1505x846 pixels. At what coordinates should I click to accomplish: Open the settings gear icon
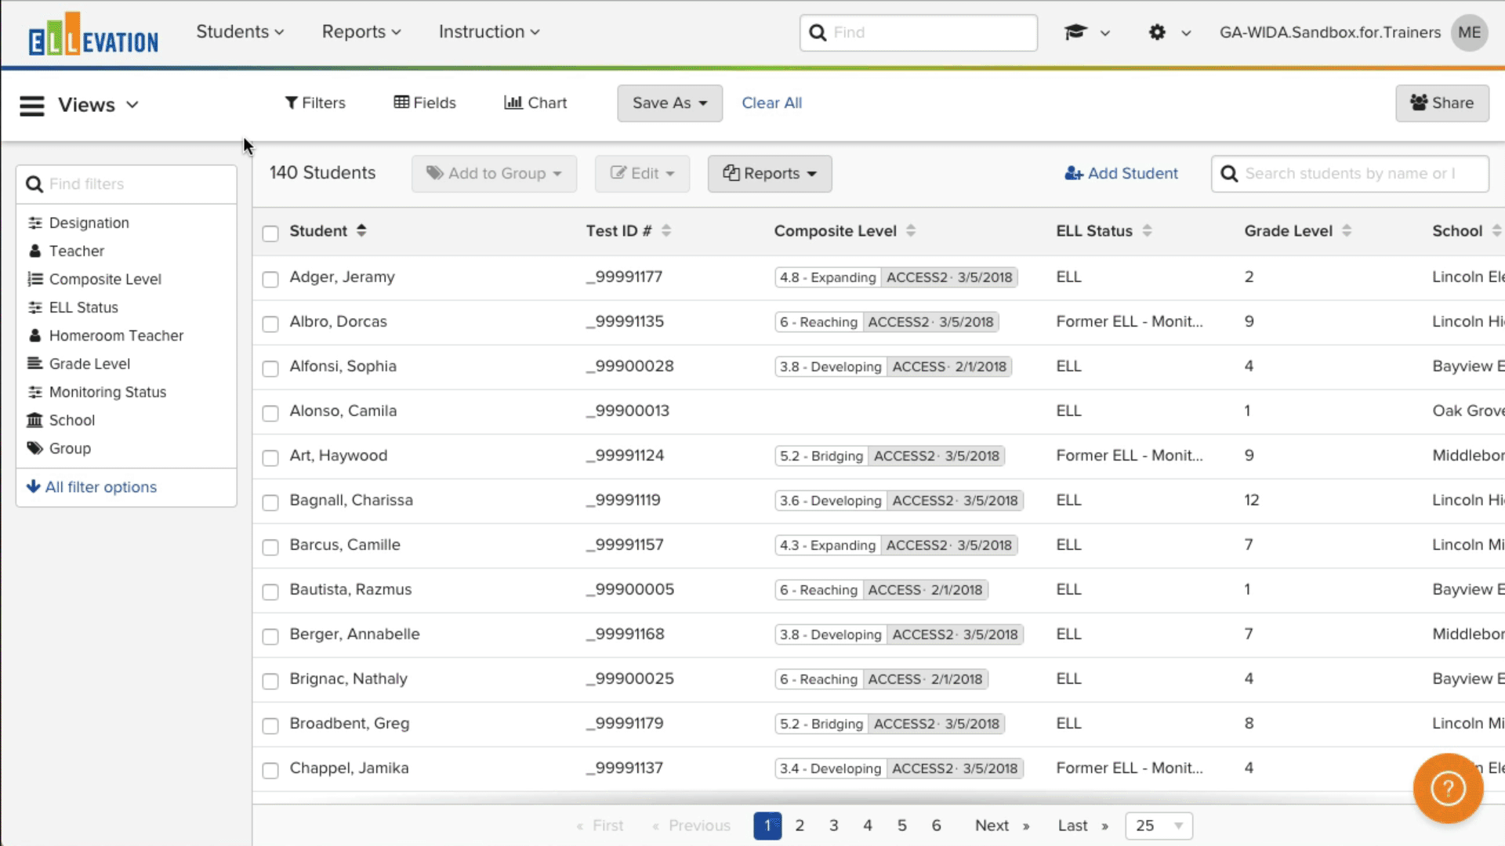point(1157,32)
